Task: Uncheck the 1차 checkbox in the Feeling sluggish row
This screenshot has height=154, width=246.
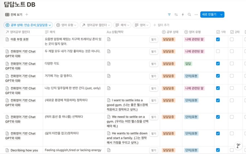Action: click(218, 150)
